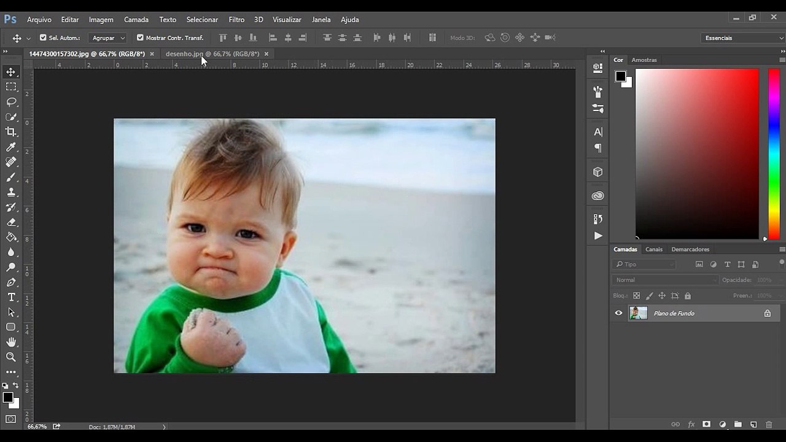Pick a red from the color field
The width and height of the screenshot is (786, 442).
pyautogui.click(x=697, y=153)
